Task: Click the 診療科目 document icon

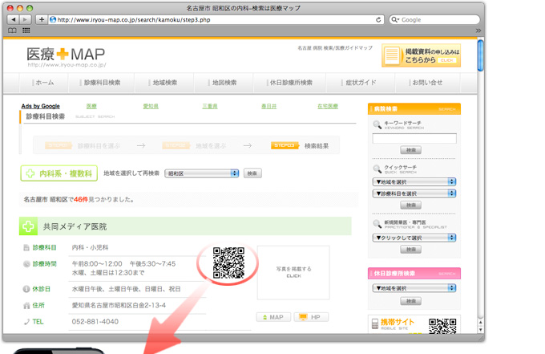Action: (26, 247)
